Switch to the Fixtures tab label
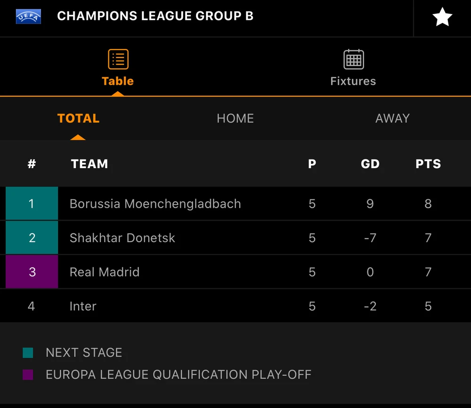 coord(353,81)
